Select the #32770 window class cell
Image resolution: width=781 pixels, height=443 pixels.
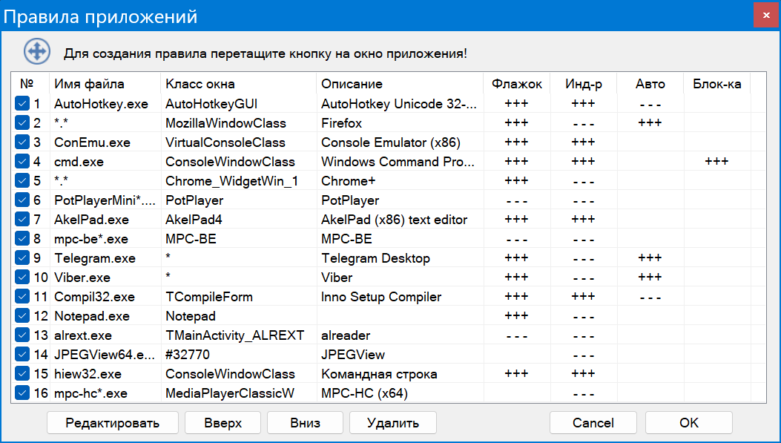tap(188, 355)
